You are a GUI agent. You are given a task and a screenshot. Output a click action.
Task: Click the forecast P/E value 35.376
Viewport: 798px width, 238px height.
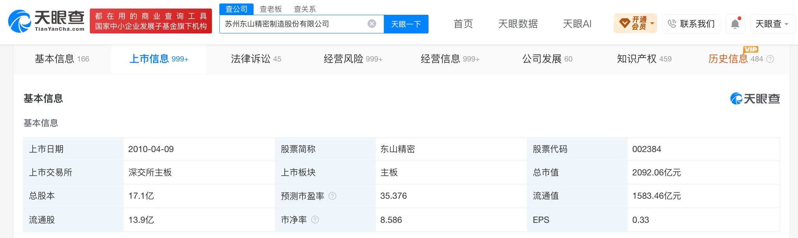tap(394, 196)
